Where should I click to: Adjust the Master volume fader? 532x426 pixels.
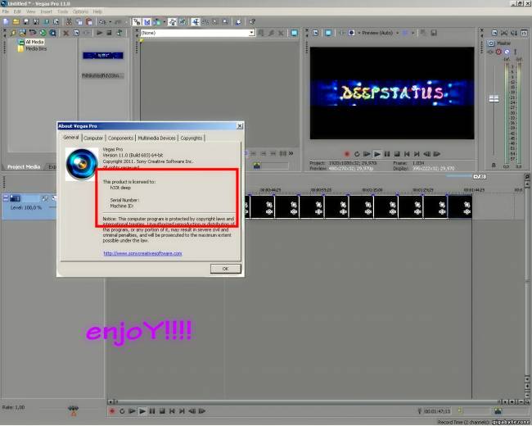click(x=494, y=99)
